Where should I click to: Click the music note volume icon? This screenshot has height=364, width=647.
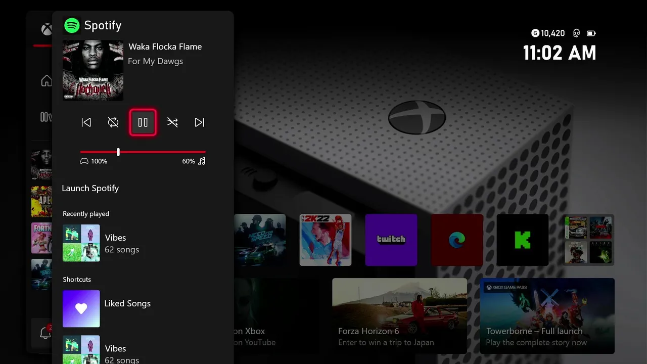[202, 161]
